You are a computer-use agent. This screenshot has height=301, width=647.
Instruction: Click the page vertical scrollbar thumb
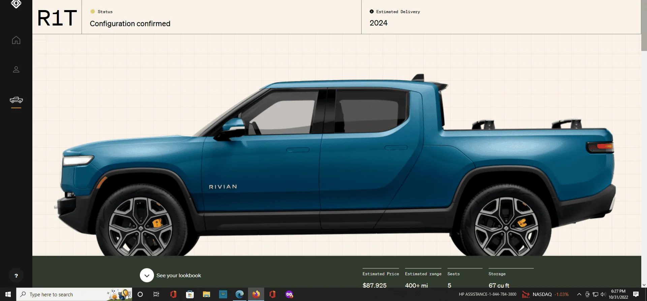click(644, 25)
